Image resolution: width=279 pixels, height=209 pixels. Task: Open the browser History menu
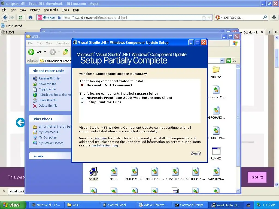tap(35, 10)
